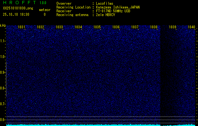The image size is (198, 126).
Task: Click the 1831 time marker
Action: coord(21,27)
